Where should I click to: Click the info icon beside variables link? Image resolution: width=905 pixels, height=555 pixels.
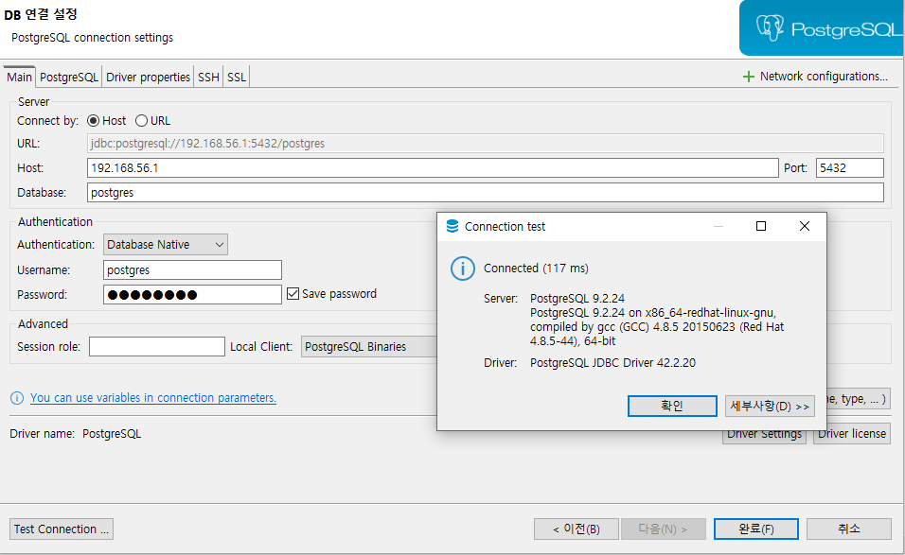click(17, 398)
